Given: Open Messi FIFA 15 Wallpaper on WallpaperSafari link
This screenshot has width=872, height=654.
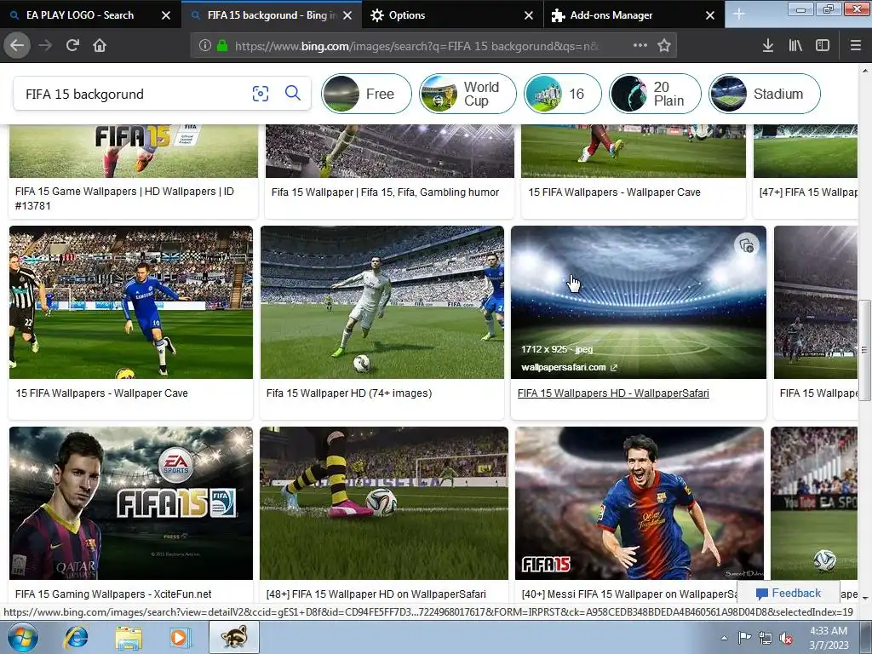Looking at the screenshot, I should (629, 594).
